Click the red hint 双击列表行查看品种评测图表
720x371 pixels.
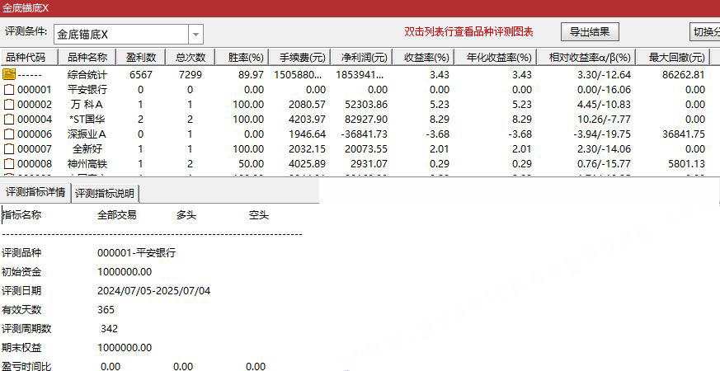click(x=468, y=31)
